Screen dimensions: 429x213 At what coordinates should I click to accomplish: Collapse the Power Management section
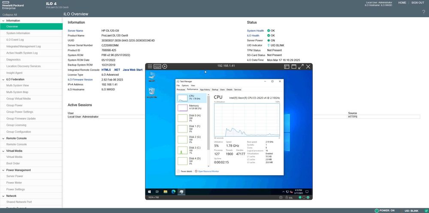click(x=3, y=170)
